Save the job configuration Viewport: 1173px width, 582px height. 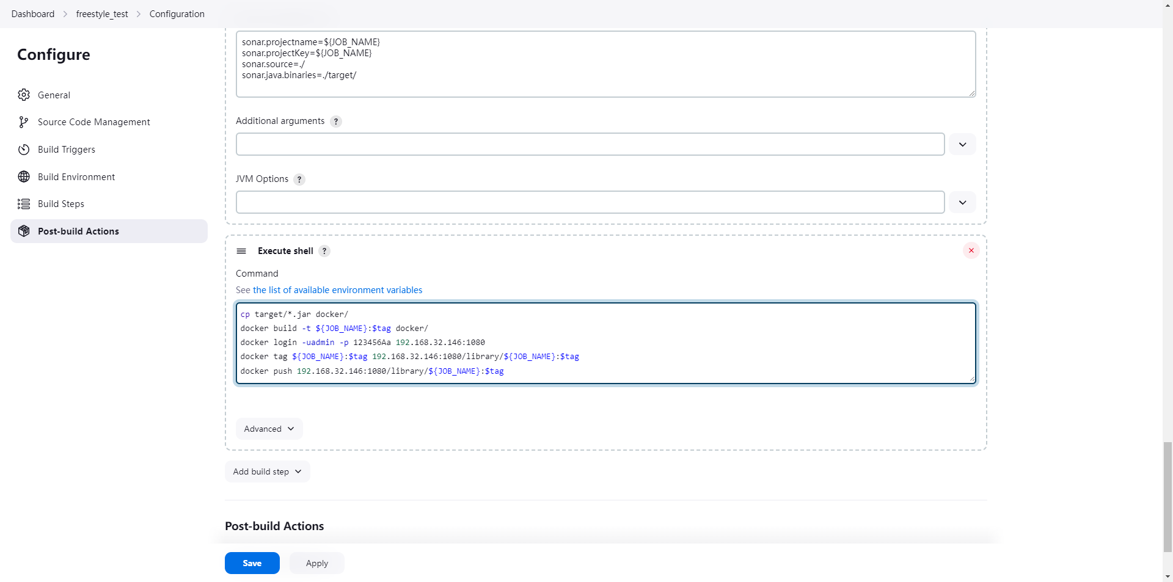(252, 563)
